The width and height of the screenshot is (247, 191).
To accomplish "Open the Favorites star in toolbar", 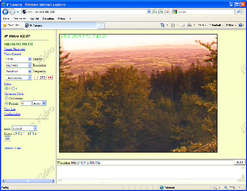I will 5,26.
